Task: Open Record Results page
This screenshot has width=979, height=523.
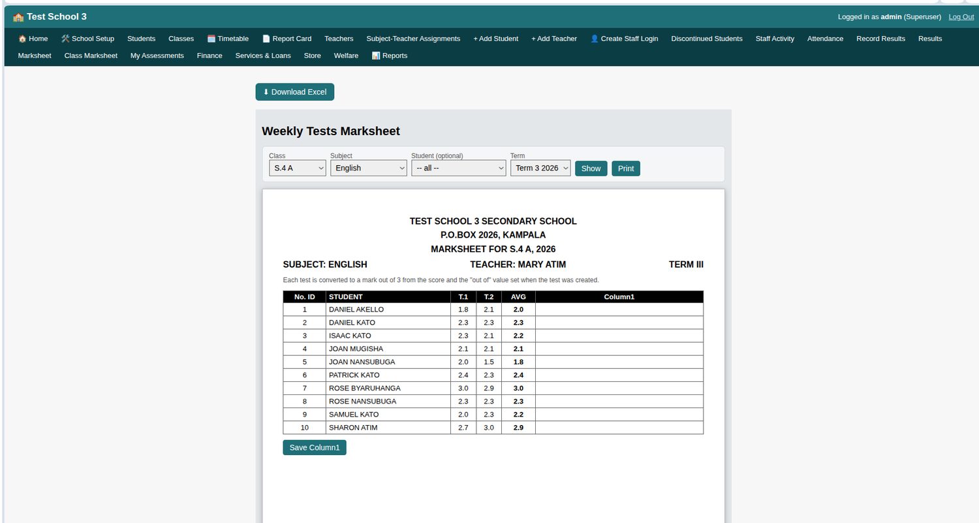Action: 880,39
